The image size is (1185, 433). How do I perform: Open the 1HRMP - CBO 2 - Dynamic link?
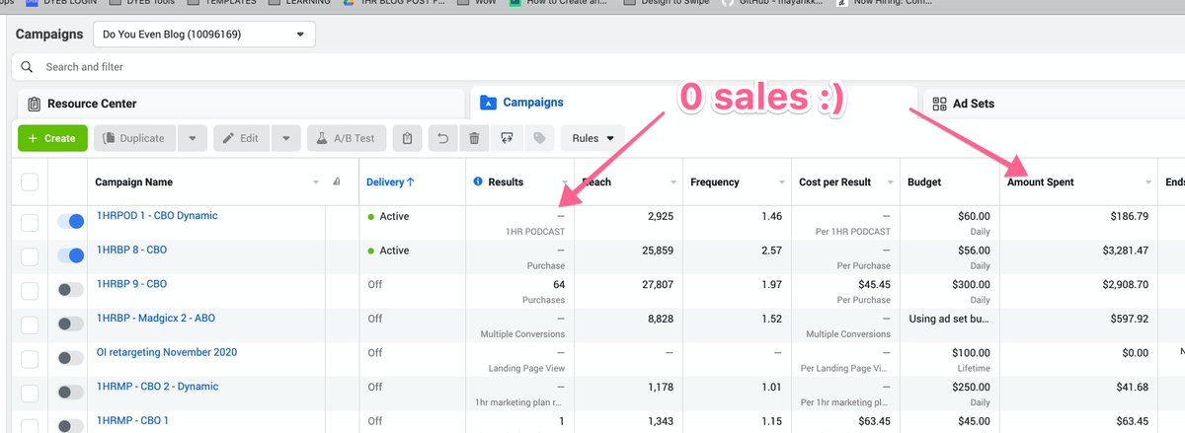click(x=157, y=387)
